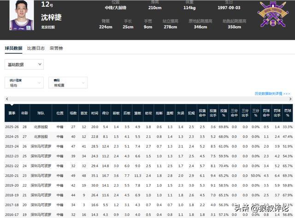295x218 pixels.
Task: Open the 荣誉榜 tab
Action: 56,48
